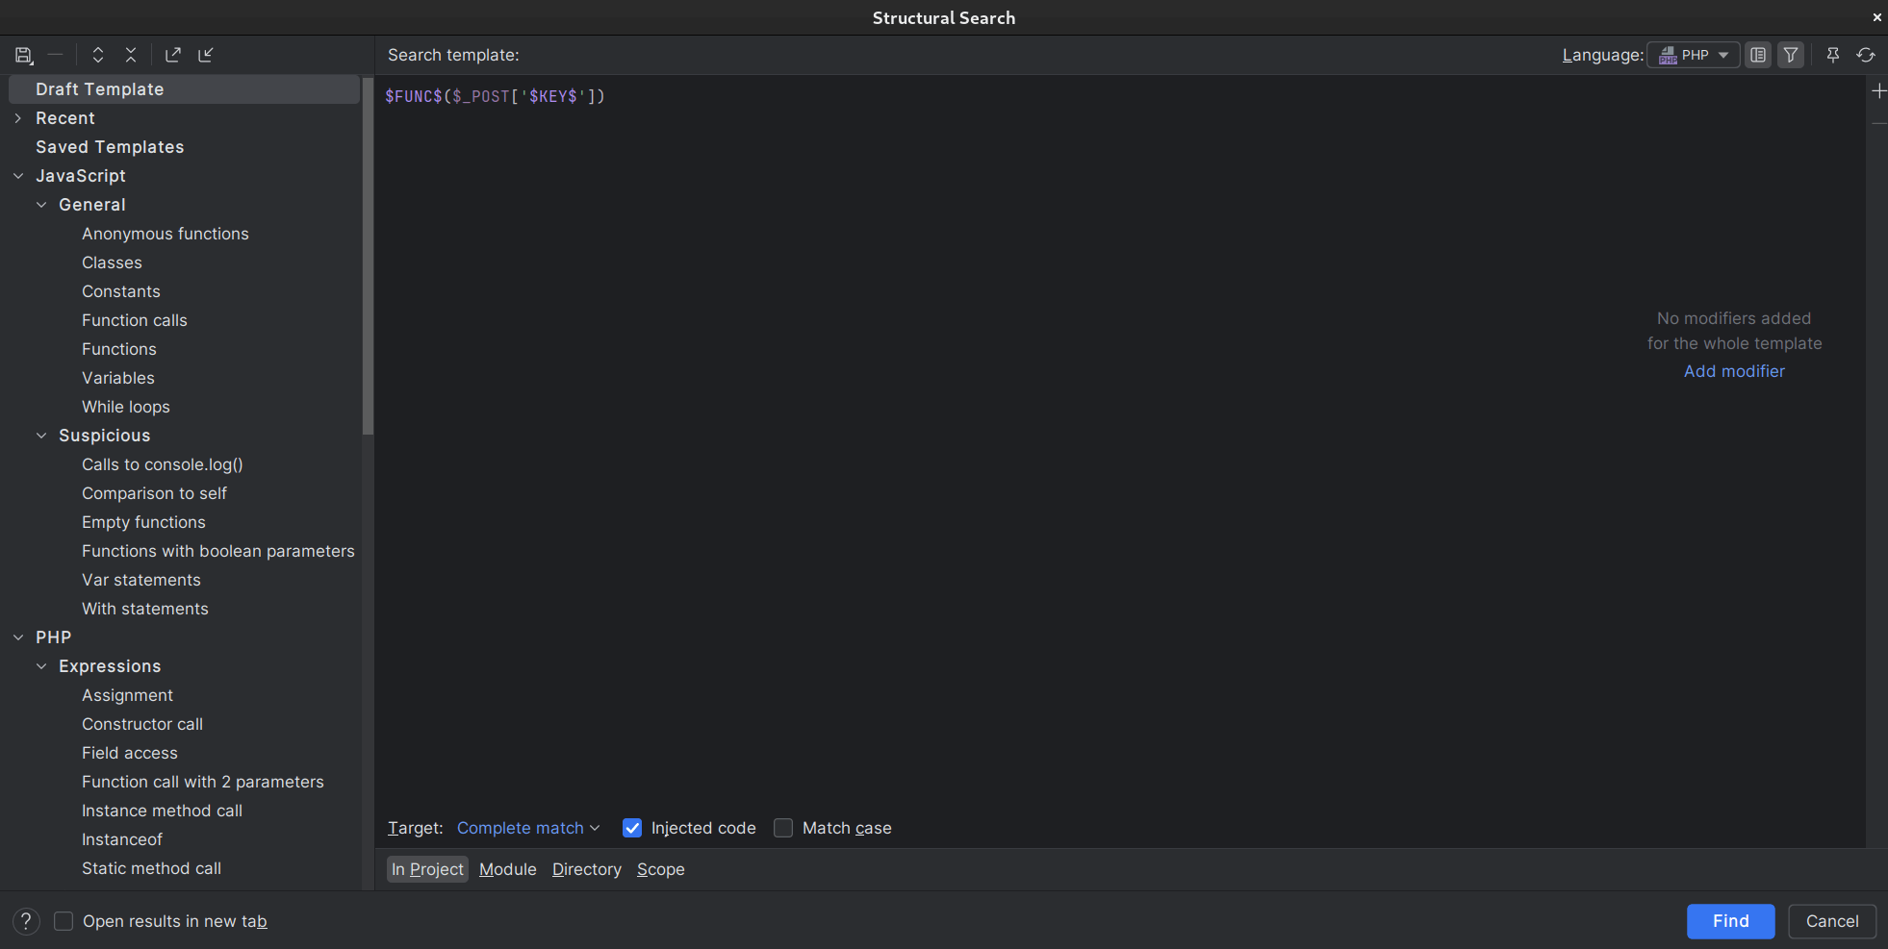Screen dimensions: 1888x949
Task: Check Open results in new tab
Action: coord(64,921)
